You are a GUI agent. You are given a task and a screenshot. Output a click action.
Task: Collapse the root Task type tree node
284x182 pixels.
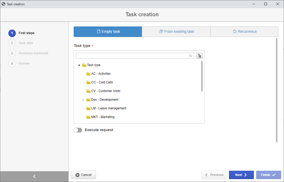[x=79, y=65]
